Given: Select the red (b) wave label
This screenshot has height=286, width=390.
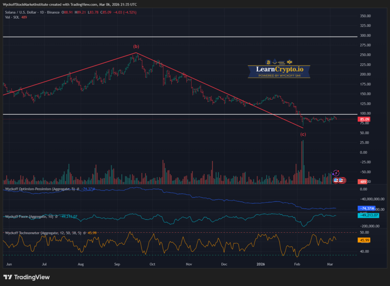Looking at the screenshot, I should pos(136,48).
